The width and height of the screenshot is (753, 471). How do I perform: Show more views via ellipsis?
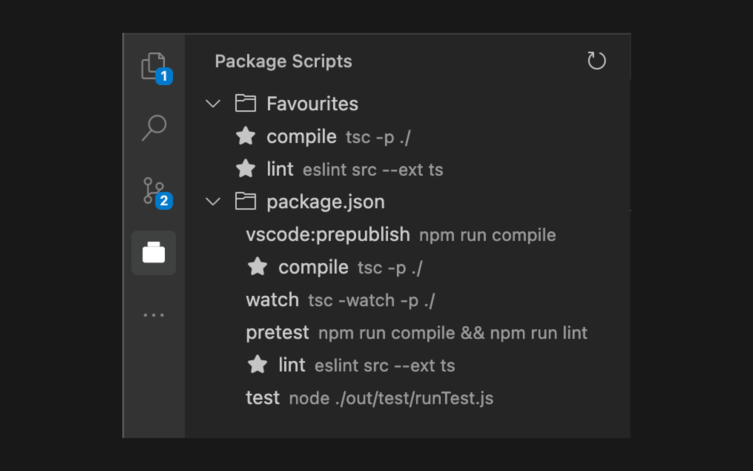[x=154, y=315]
